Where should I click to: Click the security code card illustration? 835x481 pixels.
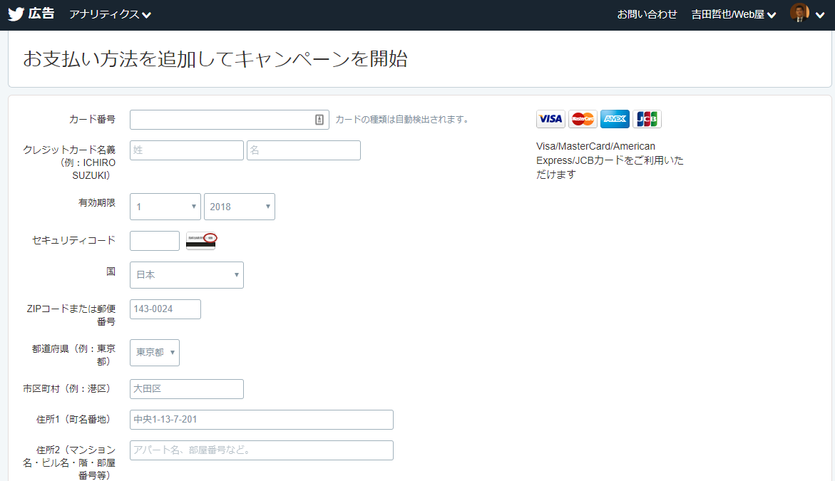[201, 241]
